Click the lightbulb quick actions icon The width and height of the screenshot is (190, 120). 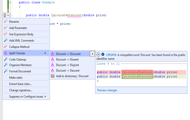tap(5, 15)
